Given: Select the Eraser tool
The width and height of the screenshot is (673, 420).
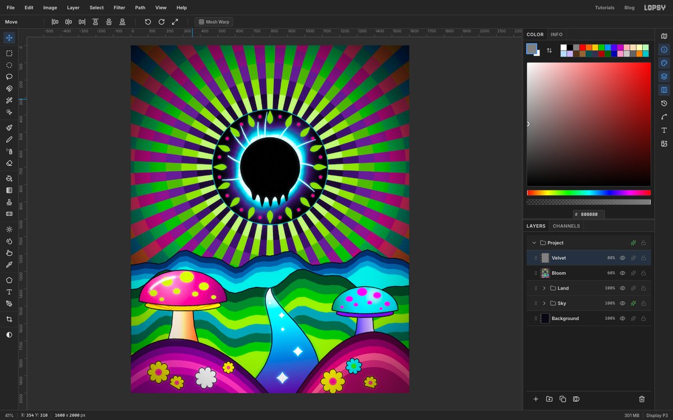Looking at the screenshot, I should pos(9,163).
